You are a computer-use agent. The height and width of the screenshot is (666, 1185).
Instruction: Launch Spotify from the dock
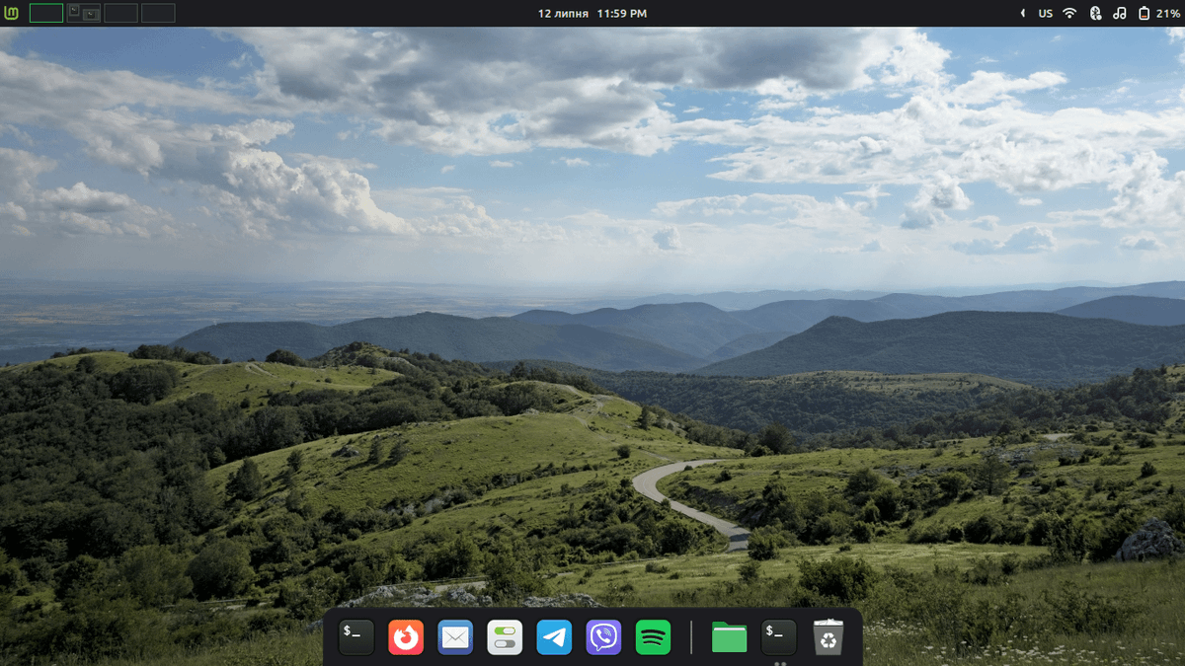point(653,637)
